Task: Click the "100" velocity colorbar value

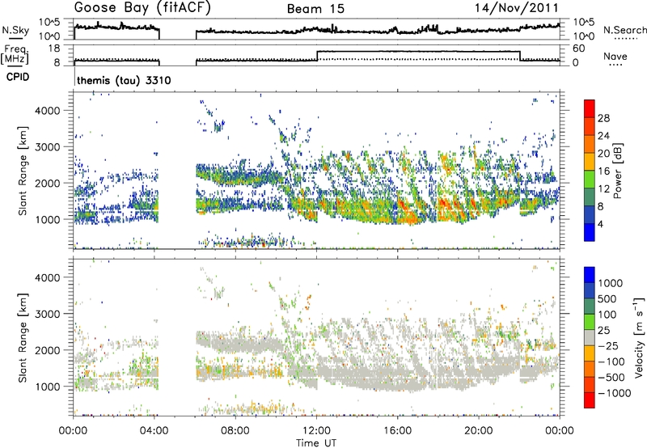Action: (607, 315)
